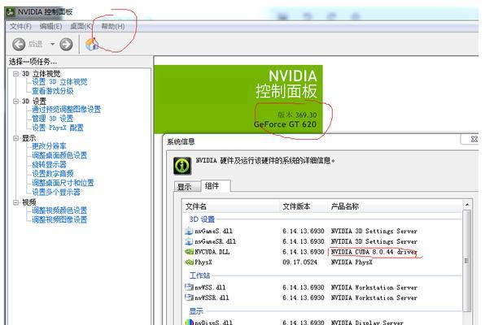
Task: Click the 版本 369.30 label
Action: pyautogui.click(x=297, y=115)
